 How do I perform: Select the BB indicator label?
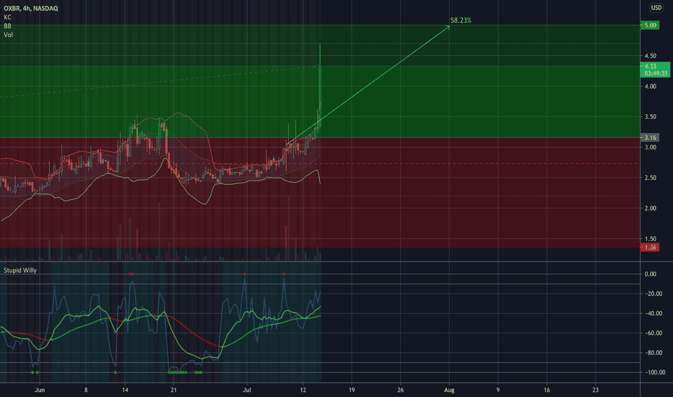point(7,26)
